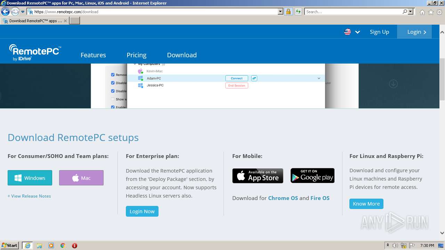Click the IE Forward arrow button
Image resolution: width=445 pixels, height=250 pixels.
point(15,12)
